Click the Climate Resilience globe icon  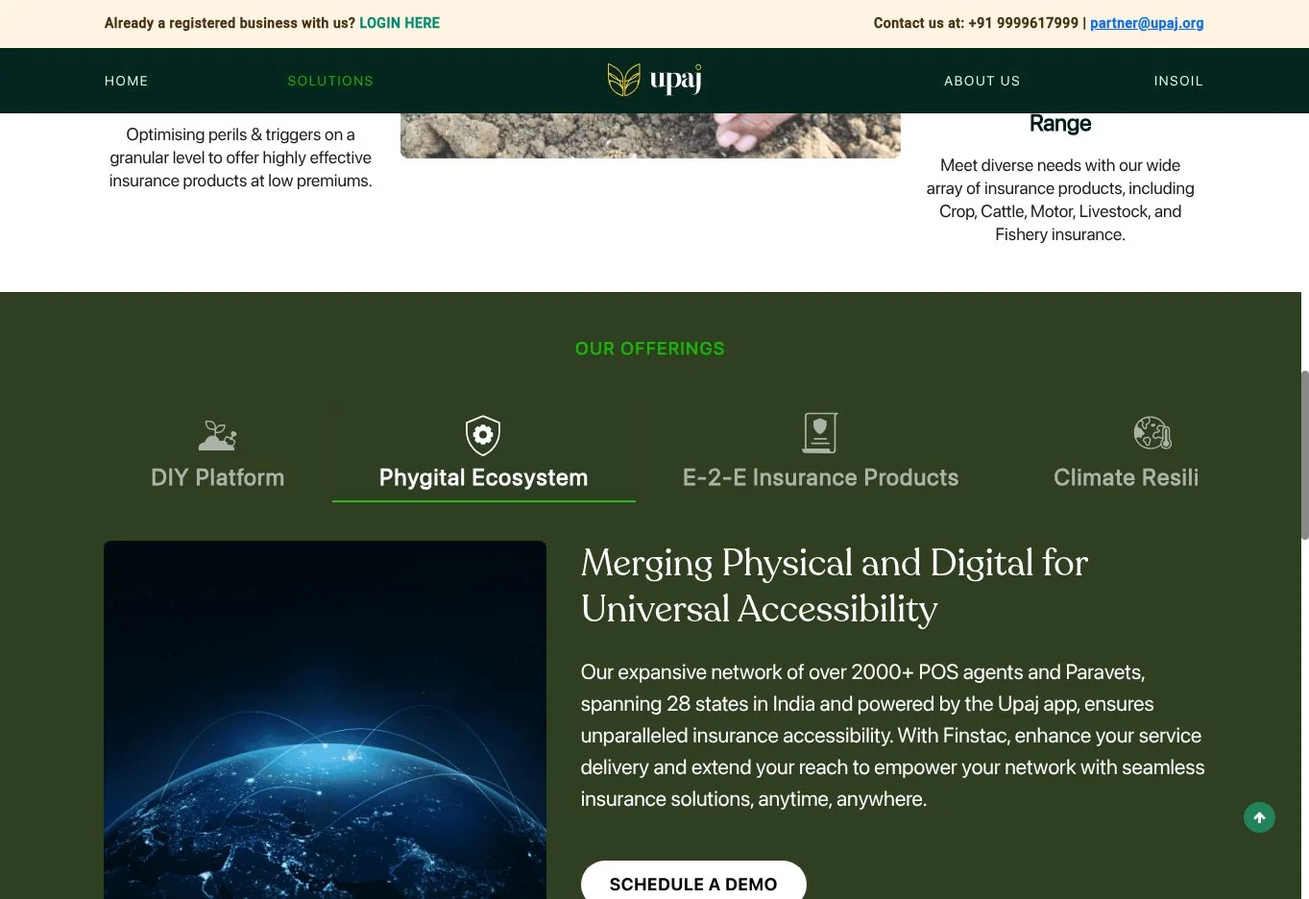coord(1152,433)
